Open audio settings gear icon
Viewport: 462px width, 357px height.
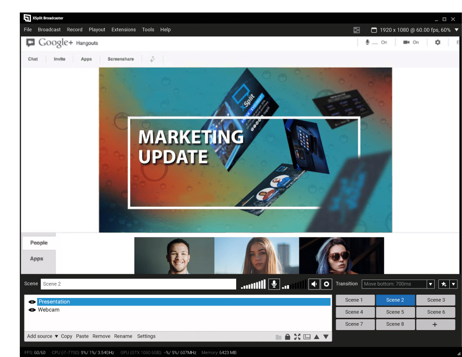326,284
